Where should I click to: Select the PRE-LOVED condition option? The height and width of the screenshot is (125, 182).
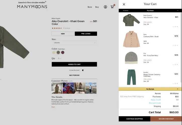(x=86, y=34)
